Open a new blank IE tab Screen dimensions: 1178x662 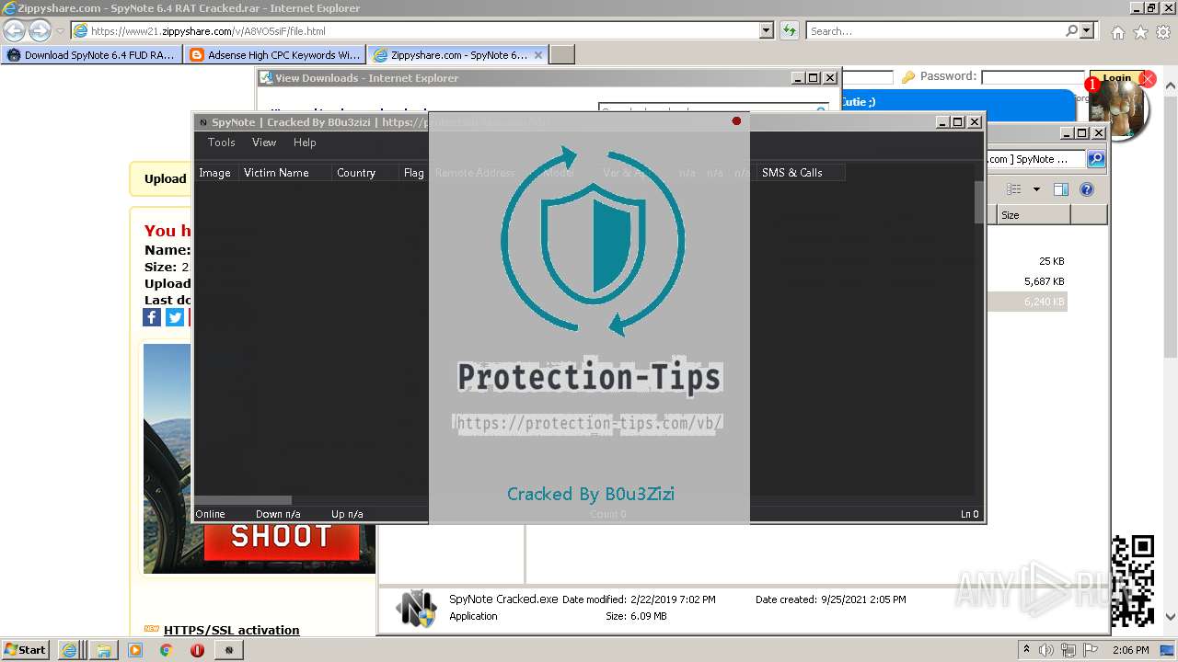[562, 55]
